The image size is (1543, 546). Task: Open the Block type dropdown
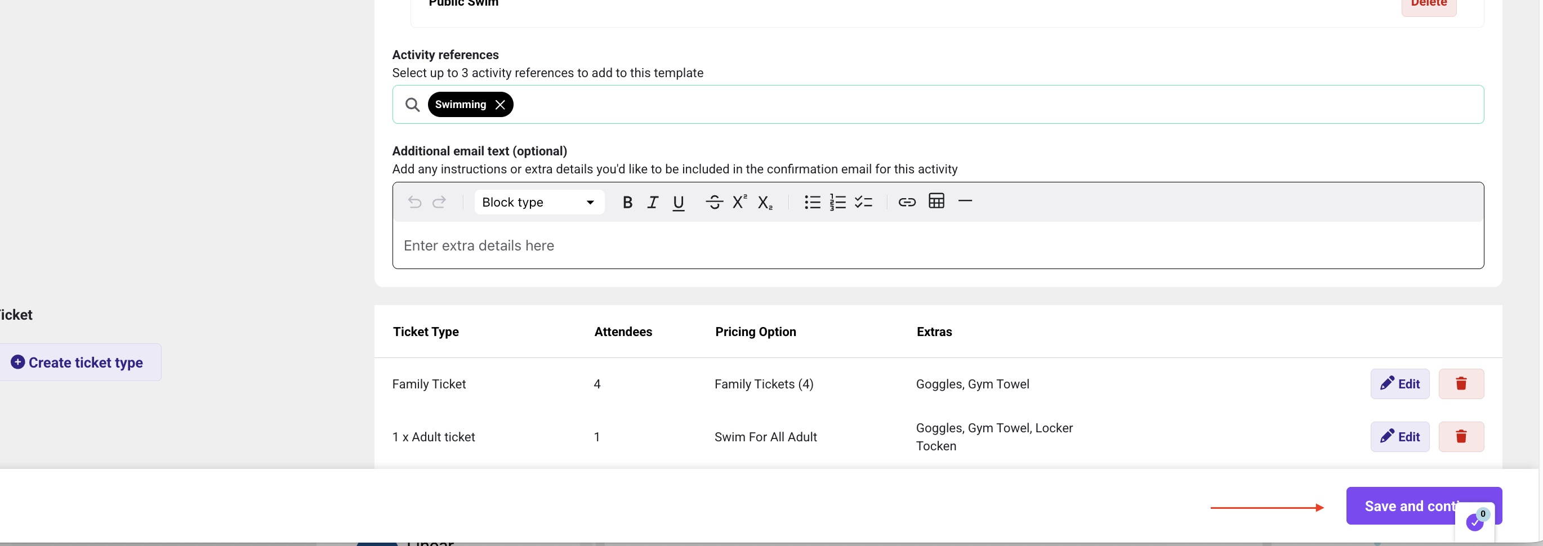tap(539, 202)
